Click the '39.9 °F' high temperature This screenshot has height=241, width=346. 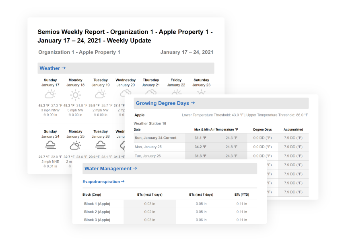pos(94,106)
